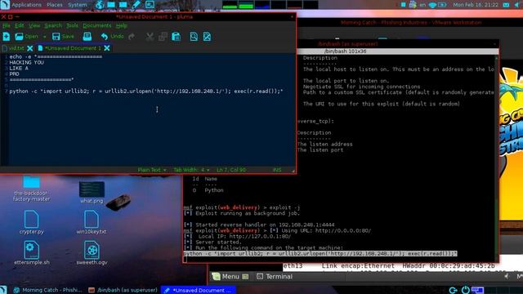Screen dimensions: 523x294
Task: Click the volume speaker tray icon
Action: [517, 5]
